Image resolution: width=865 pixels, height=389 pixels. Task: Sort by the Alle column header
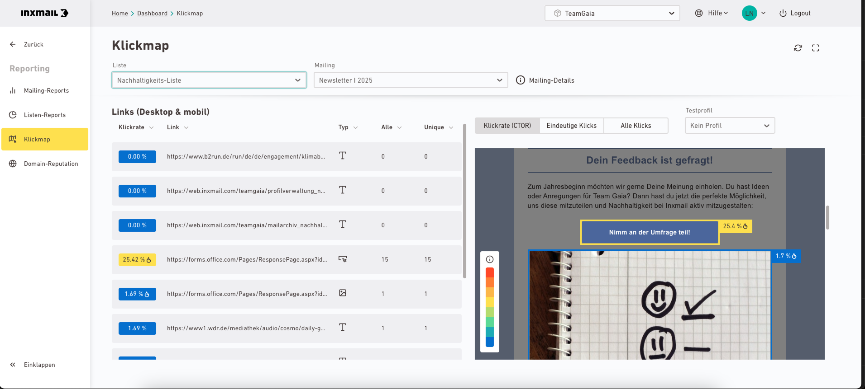coord(392,127)
